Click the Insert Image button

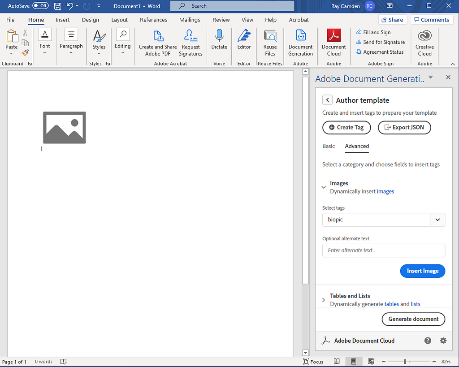point(422,271)
